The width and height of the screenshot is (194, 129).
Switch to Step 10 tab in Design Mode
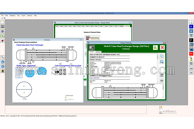(x=97, y=26)
